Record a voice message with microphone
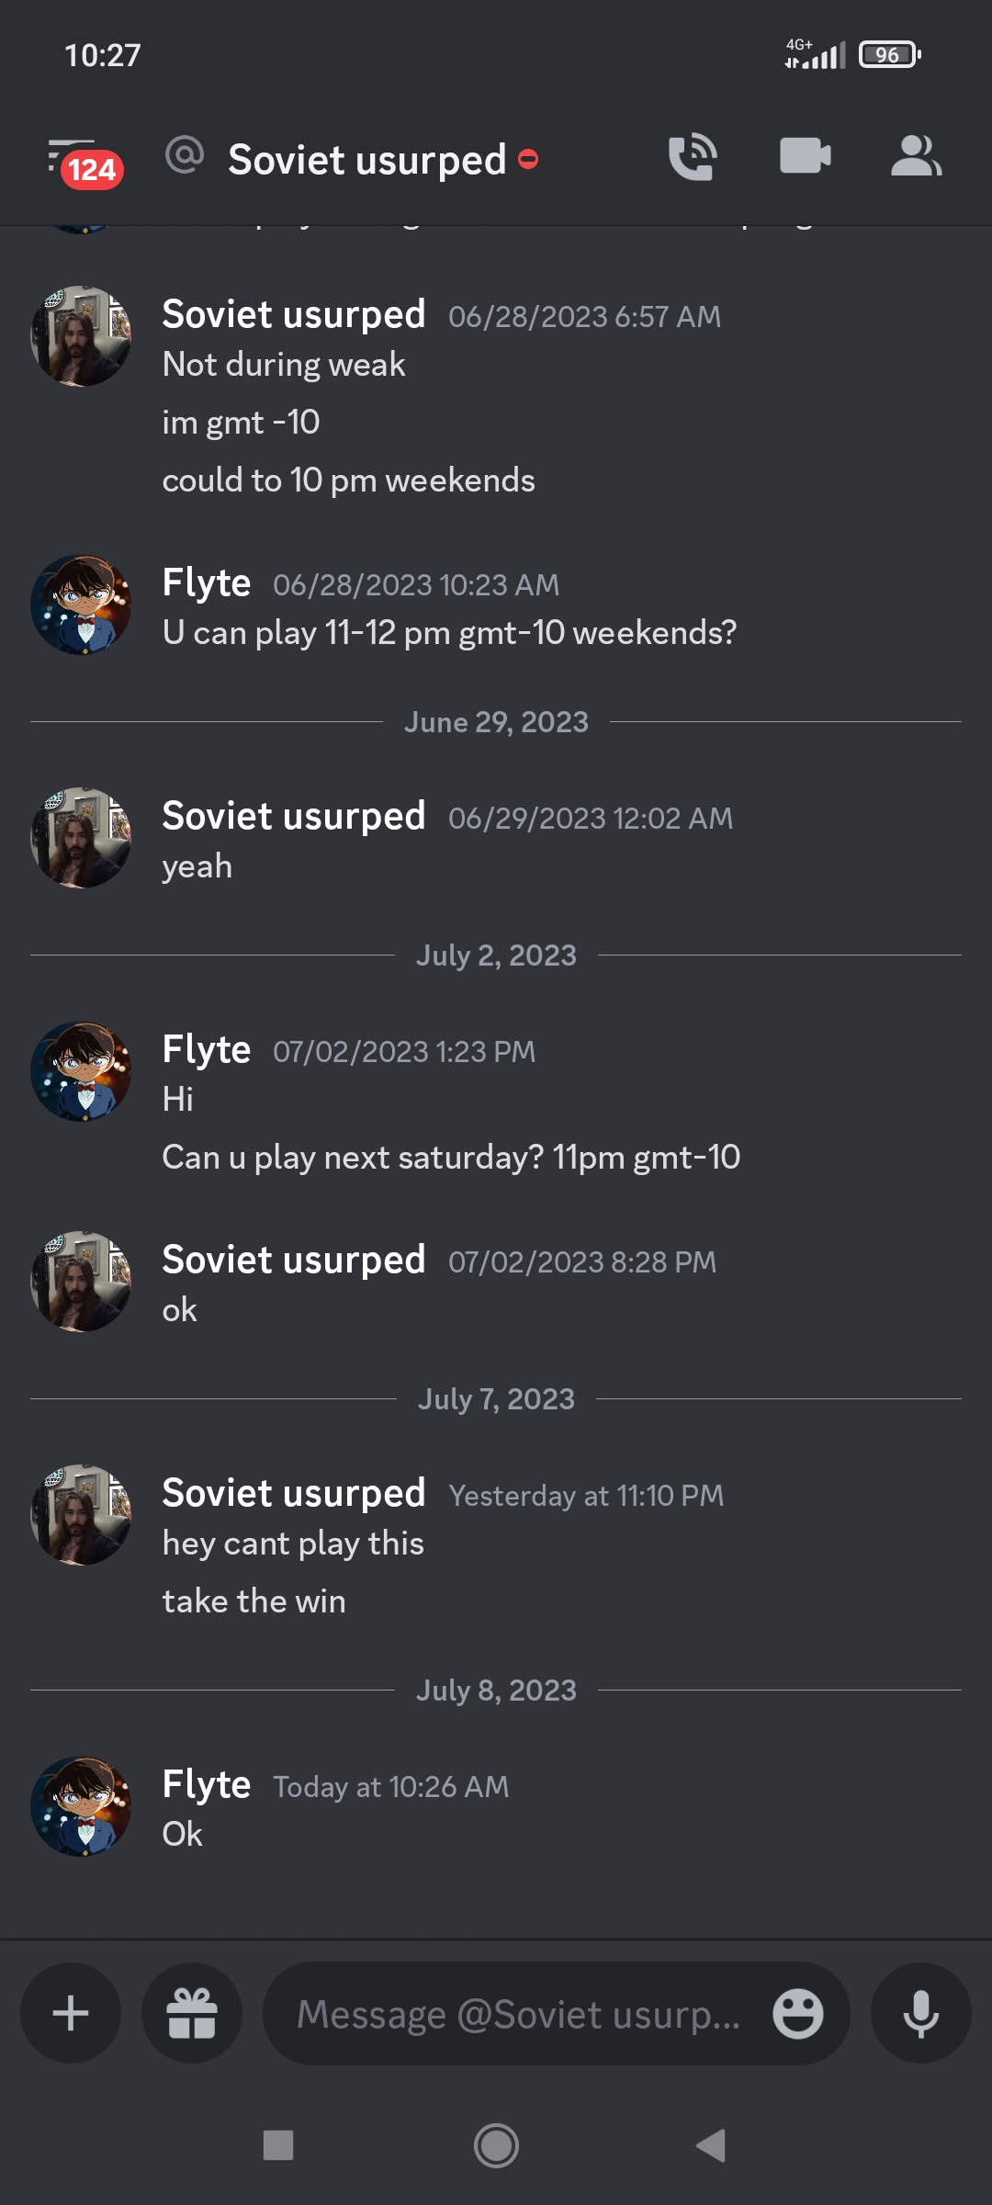The height and width of the screenshot is (2205, 992). pyautogui.click(x=920, y=2013)
